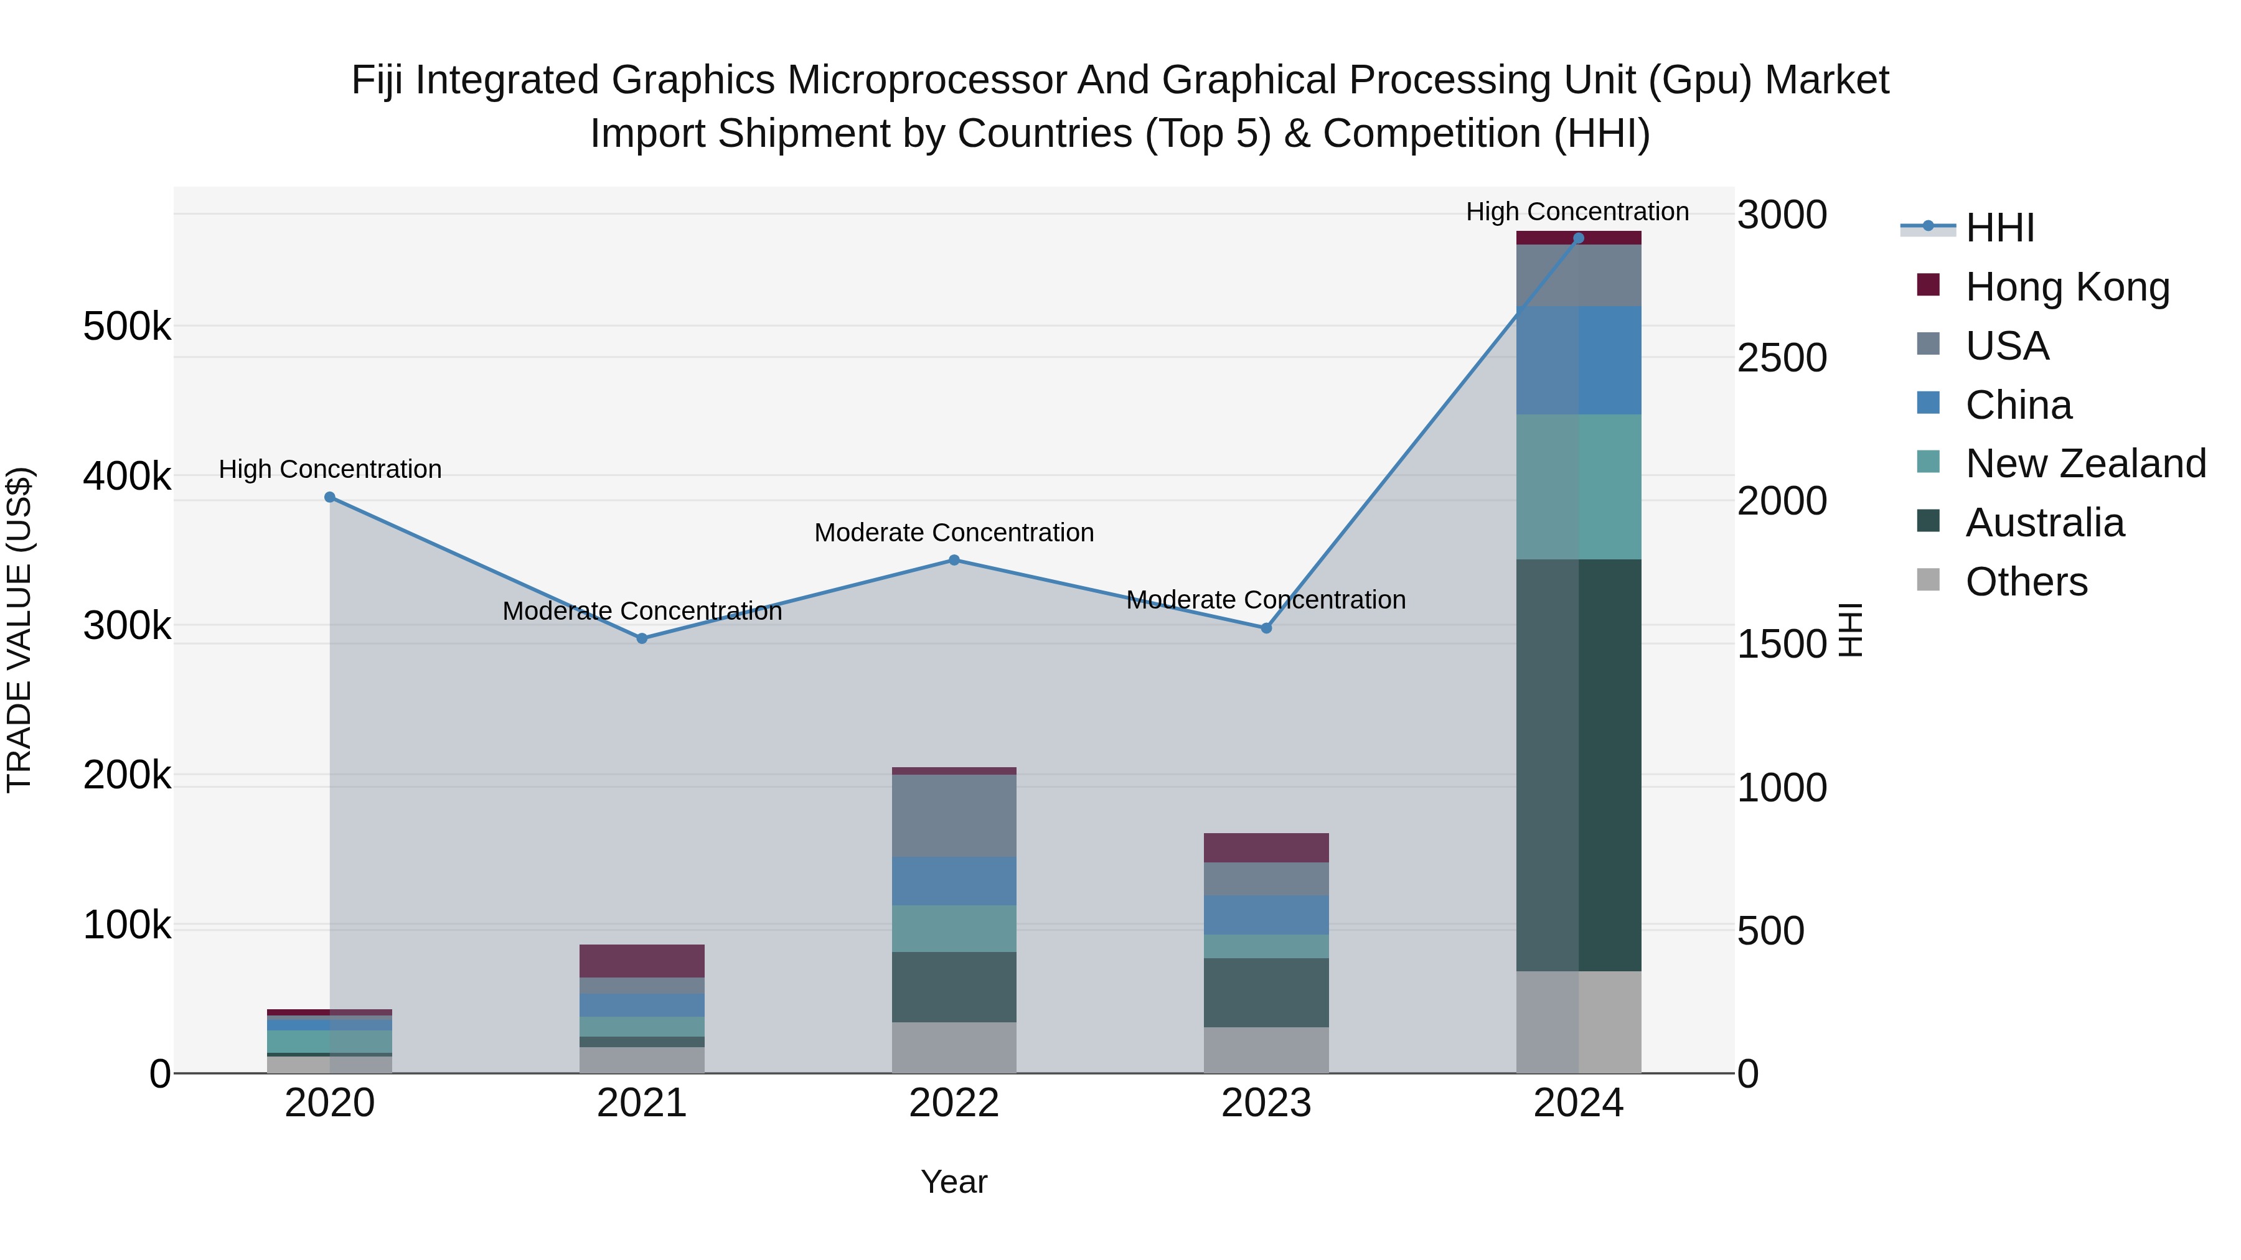The image size is (2241, 1260).
Task: Click the China segment of the 2021 bar
Action: tap(642, 1006)
